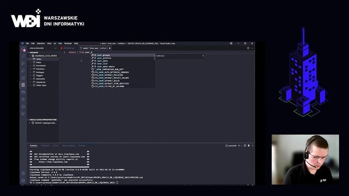Select the Other Users tree item
Image resolution: width=349 pixels, height=196 pixels.
(x=41, y=85)
